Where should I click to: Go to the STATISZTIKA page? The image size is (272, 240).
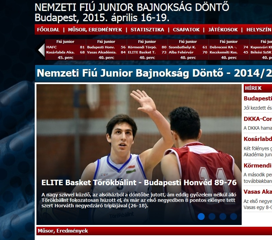pyautogui.click(x=147, y=30)
